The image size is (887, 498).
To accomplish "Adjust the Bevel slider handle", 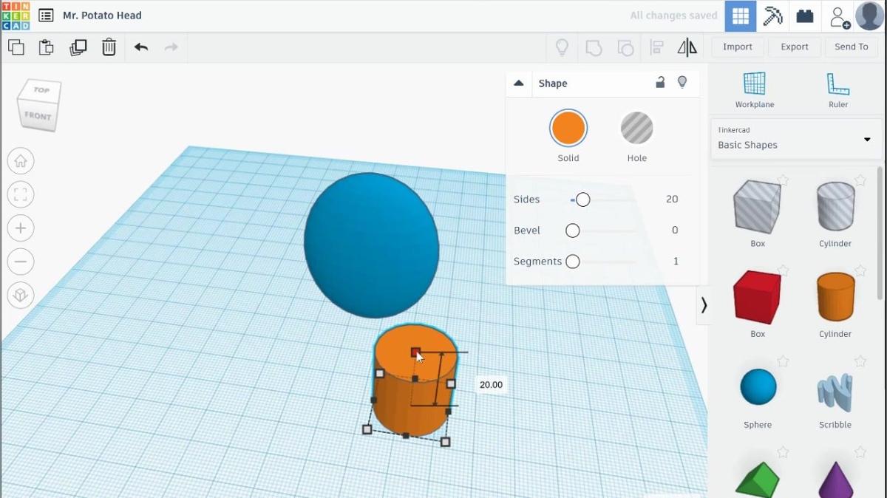I will (x=573, y=231).
